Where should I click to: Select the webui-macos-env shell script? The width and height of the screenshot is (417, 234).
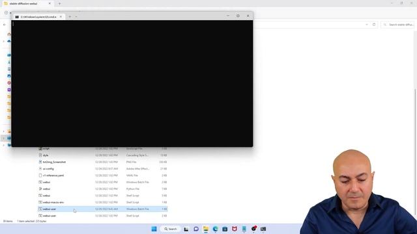(103, 202)
